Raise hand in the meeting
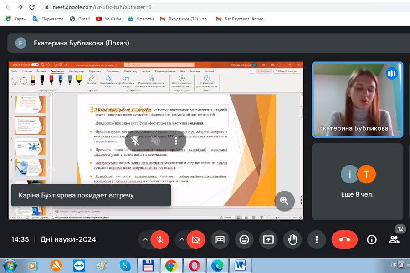 point(292,240)
